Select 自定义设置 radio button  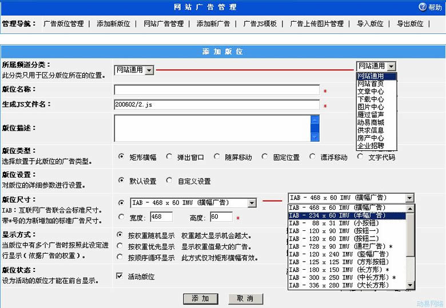(x=169, y=181)
